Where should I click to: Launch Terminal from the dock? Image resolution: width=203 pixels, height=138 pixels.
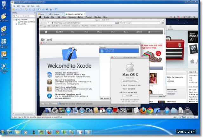pyautogui.click(x=129, y=110)
